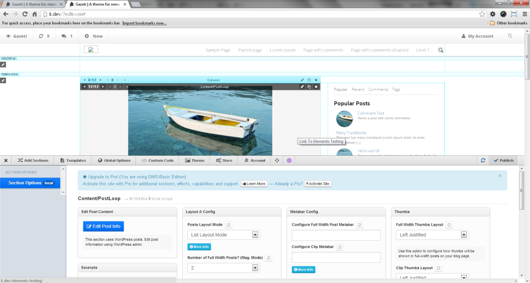The height and width of the screenshot is (283, 530).
Task: Click the site logo image placeholder
Action: coord(91,50)
